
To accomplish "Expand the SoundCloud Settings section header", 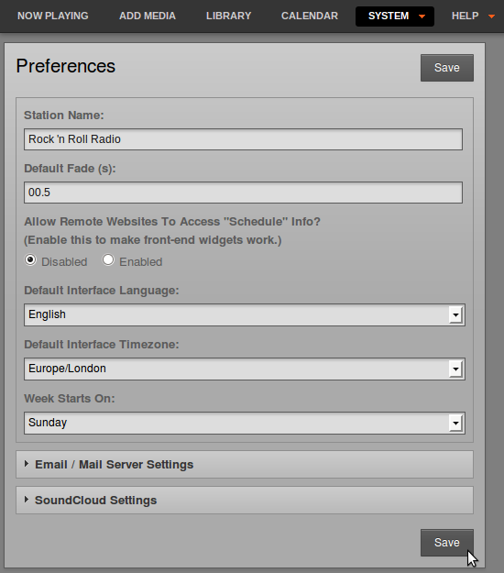I will pyautogui.click(x=245, y=500).
